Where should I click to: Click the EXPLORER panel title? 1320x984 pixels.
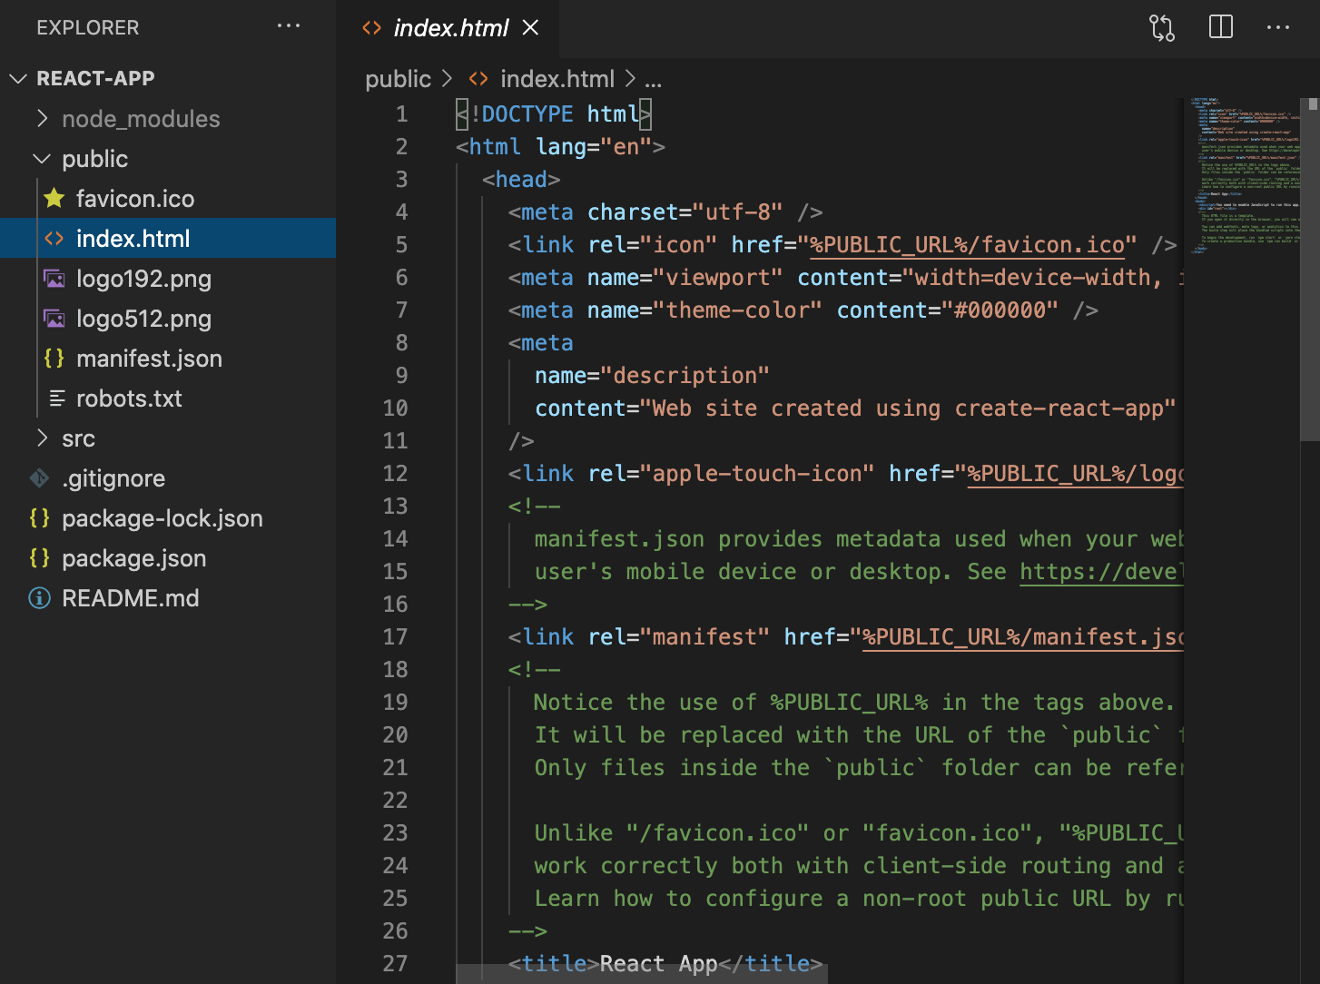(x=88, y=28)
